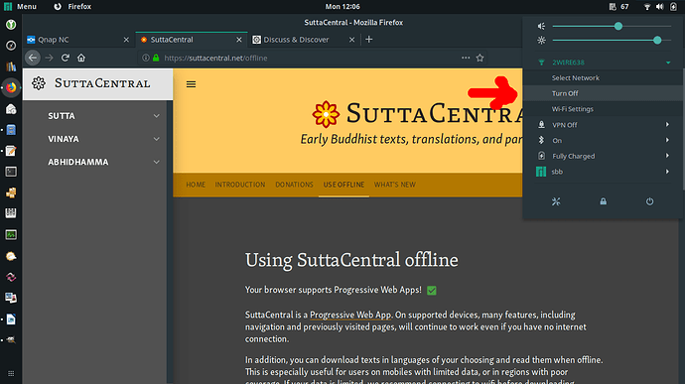Open the hamburger menu on SuttaCentral page

tap(191, 84)
